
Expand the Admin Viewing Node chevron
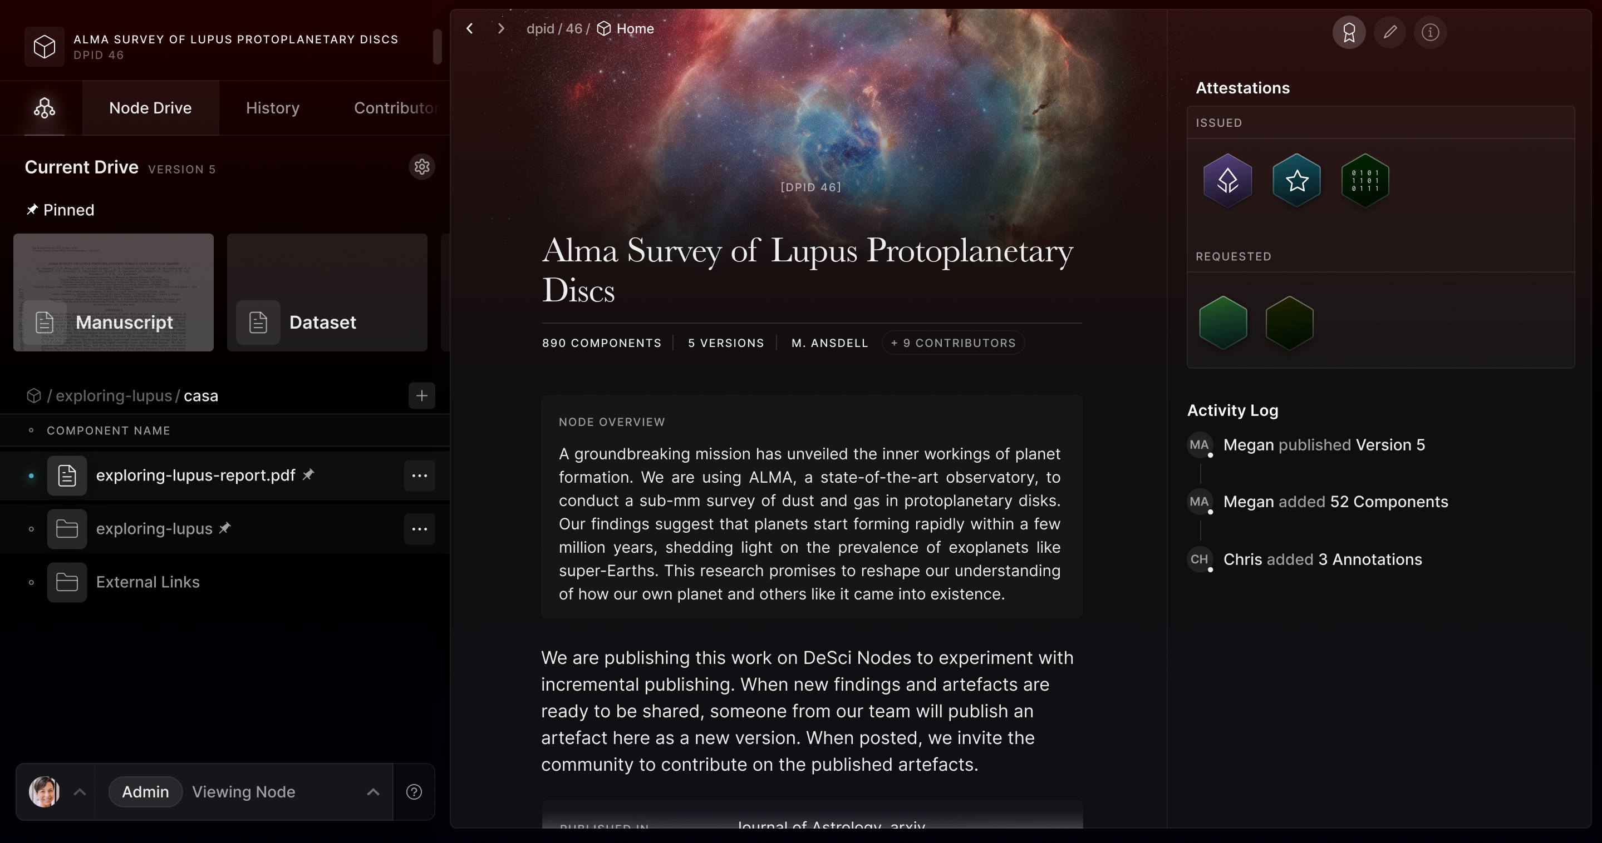pos(372,792)
